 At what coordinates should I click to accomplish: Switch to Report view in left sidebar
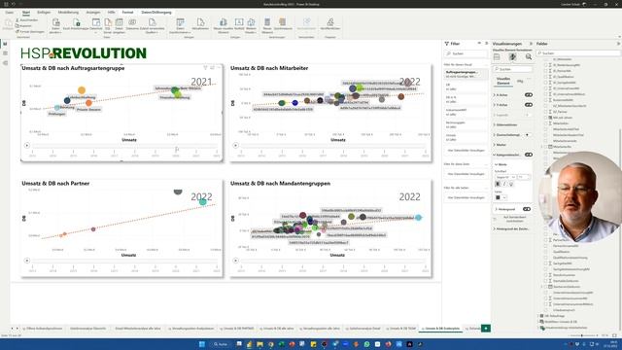(5, 44)
